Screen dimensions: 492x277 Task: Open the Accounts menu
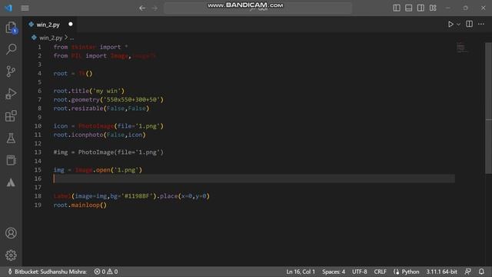click(x=11, y=233)
